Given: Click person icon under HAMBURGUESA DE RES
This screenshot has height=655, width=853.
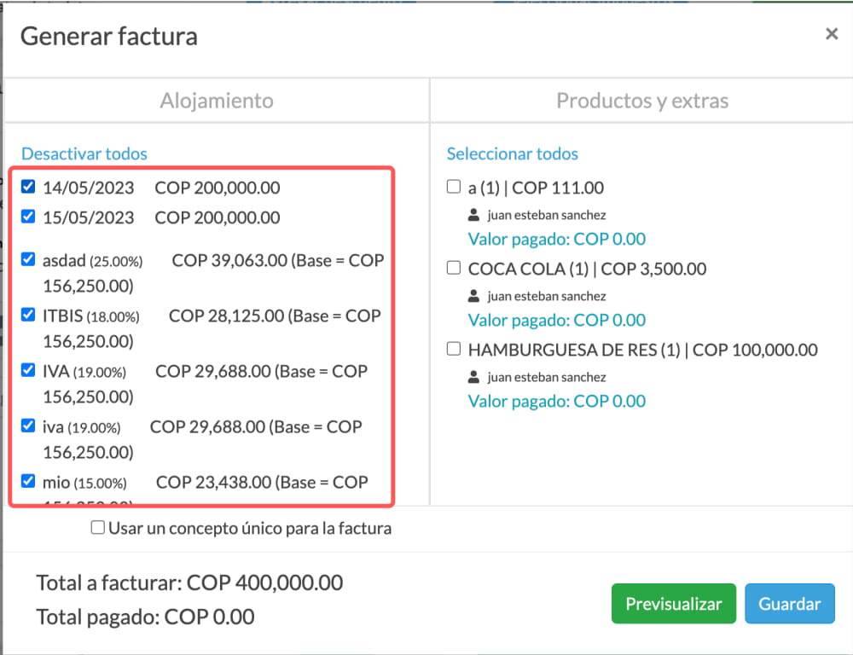Looking at the screenshot, I should click(x=473, y=377).
